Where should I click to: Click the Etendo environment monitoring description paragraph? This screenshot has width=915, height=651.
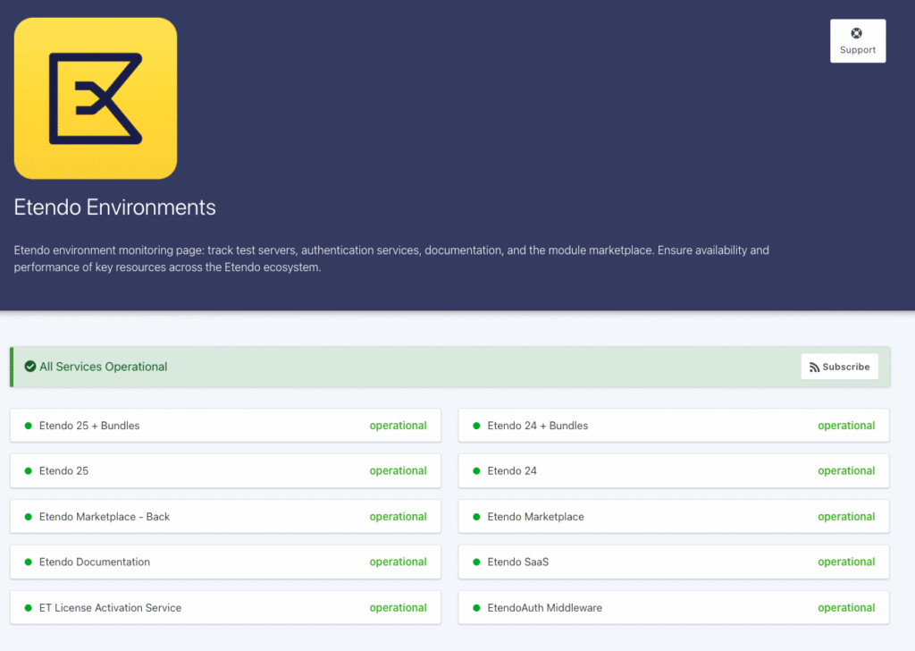(x=391, y=258)
